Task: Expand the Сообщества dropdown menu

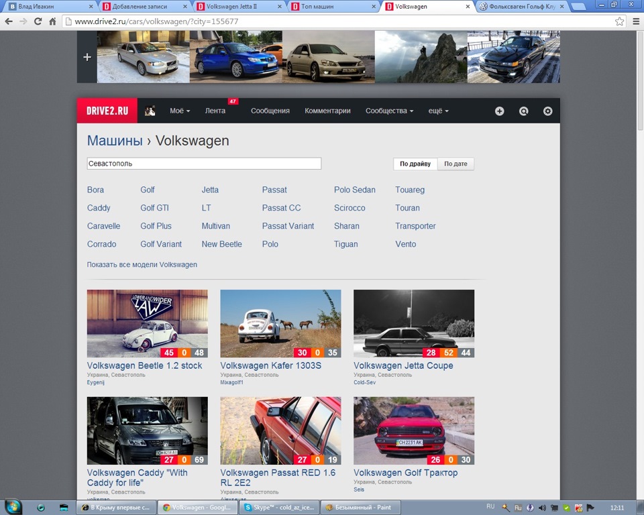Action: tap(389, 111)
